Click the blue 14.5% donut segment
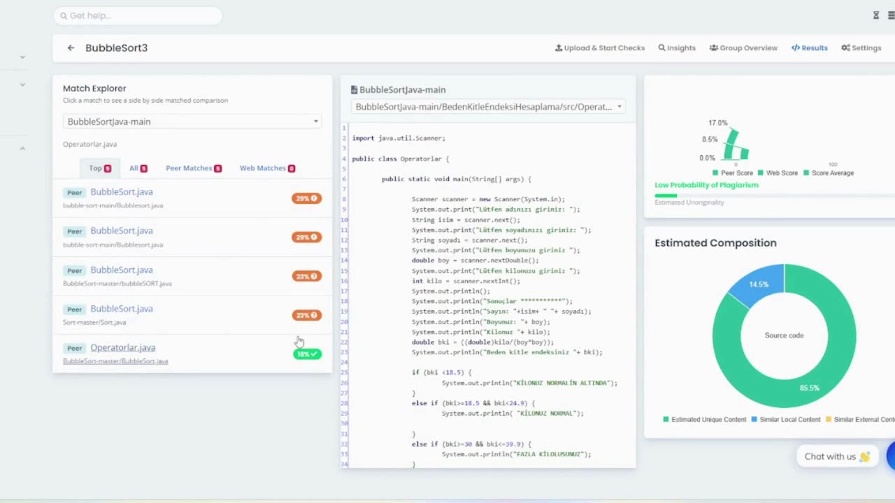The image size is (895, 503). point(759,284)
